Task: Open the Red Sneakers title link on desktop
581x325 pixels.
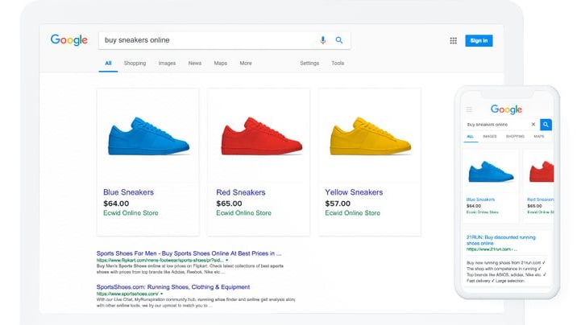Action: click(x=241, y=192)
